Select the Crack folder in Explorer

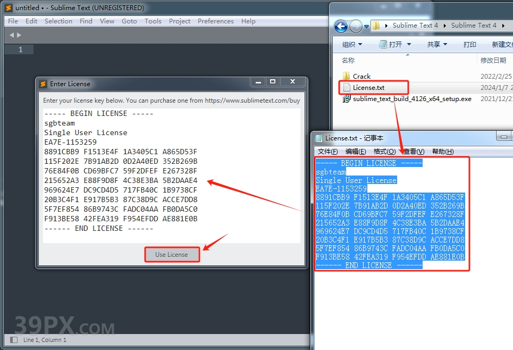(x=361, y=76)
